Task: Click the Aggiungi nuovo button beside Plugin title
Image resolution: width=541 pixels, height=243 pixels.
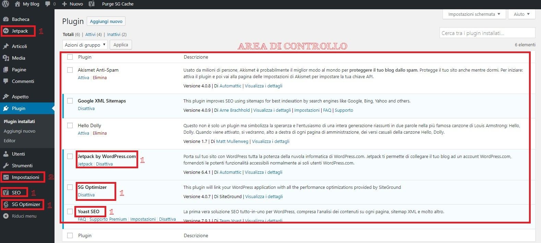Action: pyautogui.click(x=106, y=21)
